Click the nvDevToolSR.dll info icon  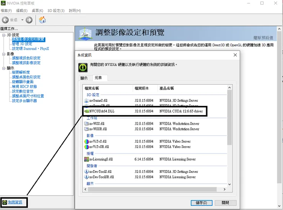point(86,177)
